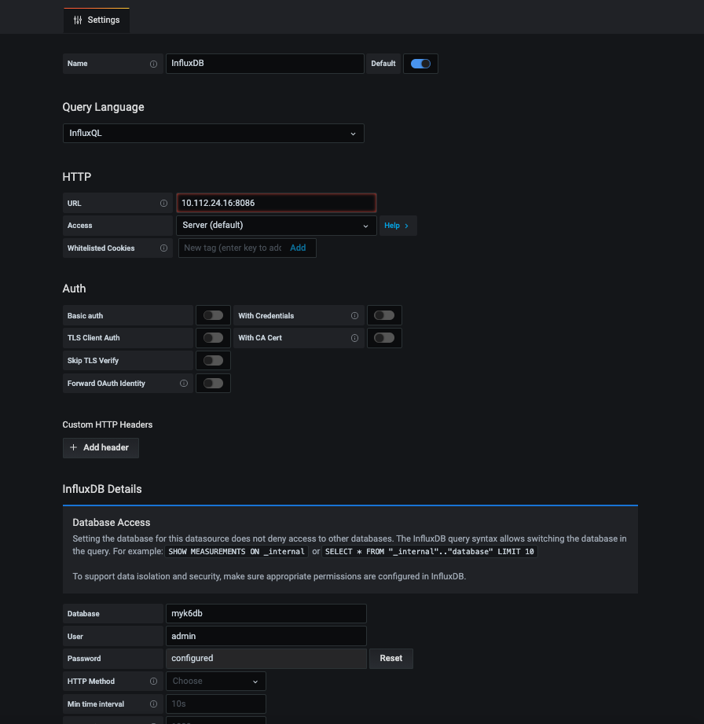Click the info icon beside Forward OAuth Identity
This screenshot has width=704, height=724.
(x=184, y=384)
